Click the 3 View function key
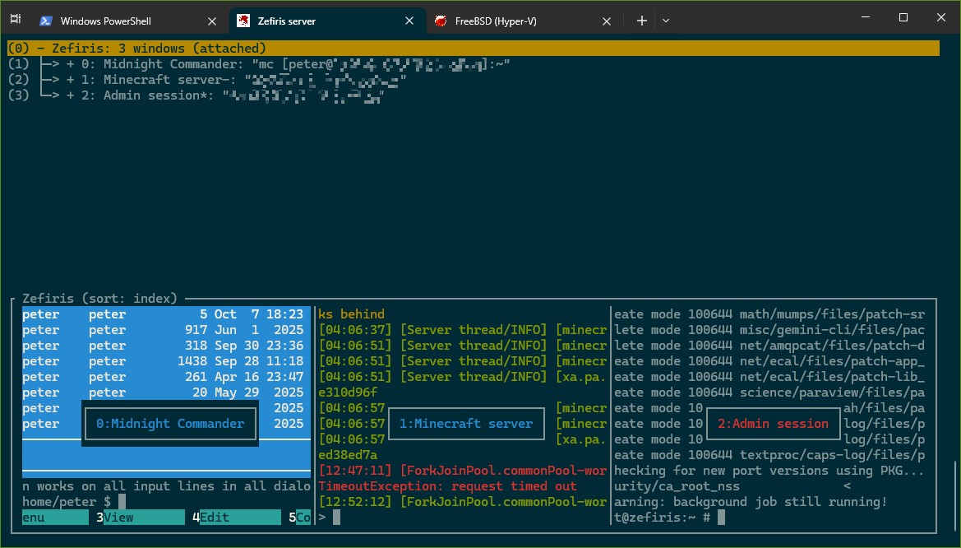Viewport: 961px width, 548px height. pos(141,518)
